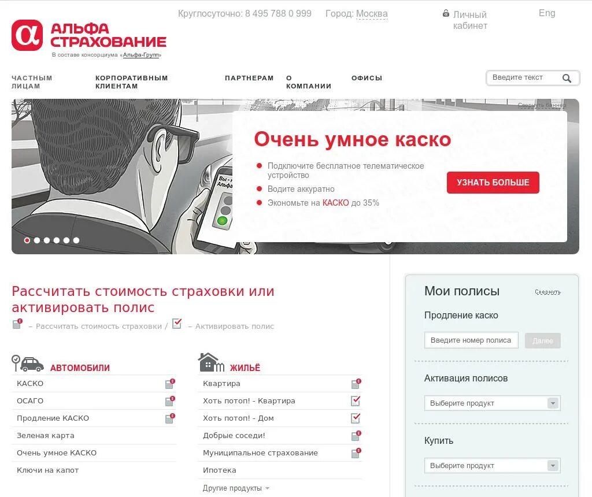
Task: Open Партнерам menu
Action: point(249,78)
